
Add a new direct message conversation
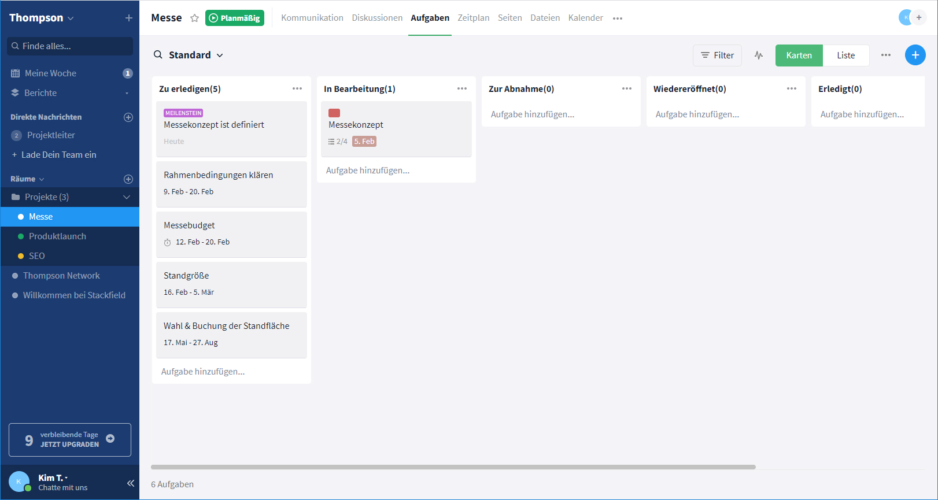click(x=128, y=117)
